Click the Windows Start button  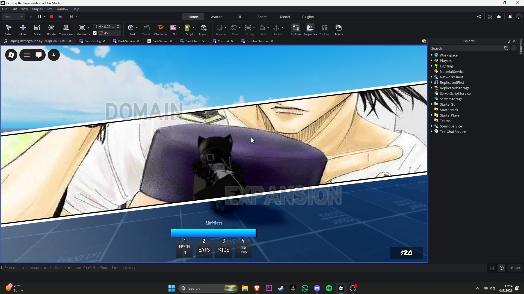tap(171, 288)
